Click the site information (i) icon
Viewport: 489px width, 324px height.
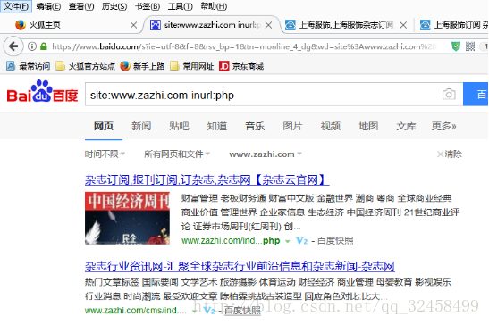[x=32, y=46]
